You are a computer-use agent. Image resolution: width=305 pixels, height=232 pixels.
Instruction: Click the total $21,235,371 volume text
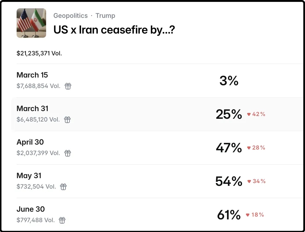39,53
